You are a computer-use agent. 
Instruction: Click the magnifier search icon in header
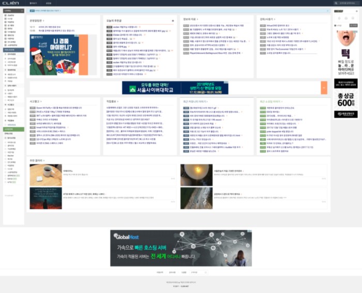336,3
